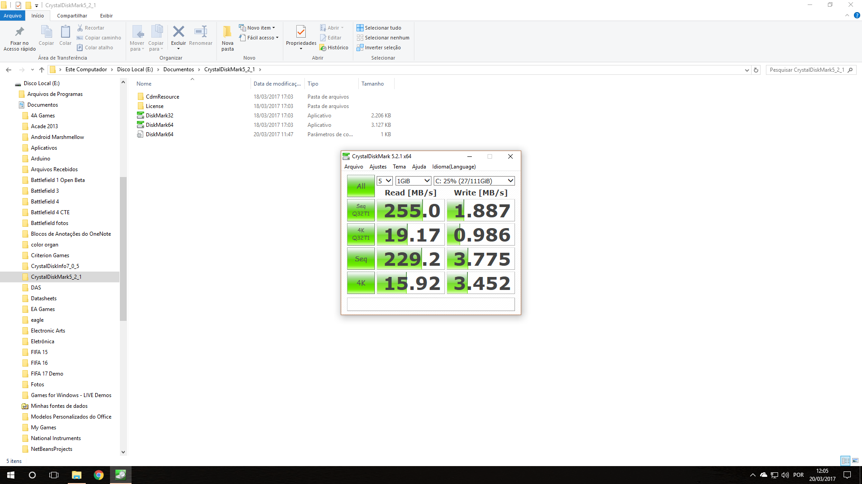The height and width of the screenshot is (484, 862).
Task: Expand recent locations dropdown arrow
Action: coord(32,70)
